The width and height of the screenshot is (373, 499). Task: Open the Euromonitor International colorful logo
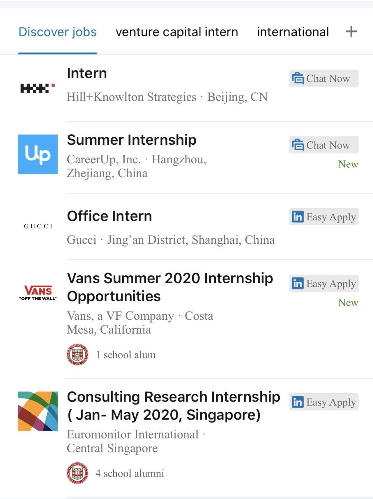point(38,411)
